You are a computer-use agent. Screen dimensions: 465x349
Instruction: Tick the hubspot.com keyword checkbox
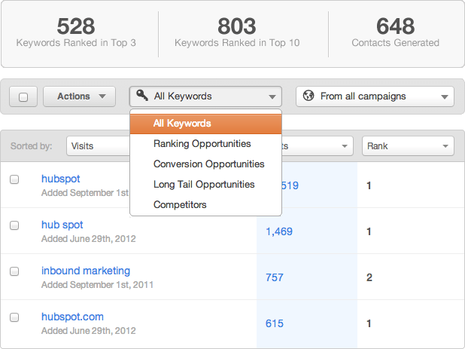coord(14,317)
